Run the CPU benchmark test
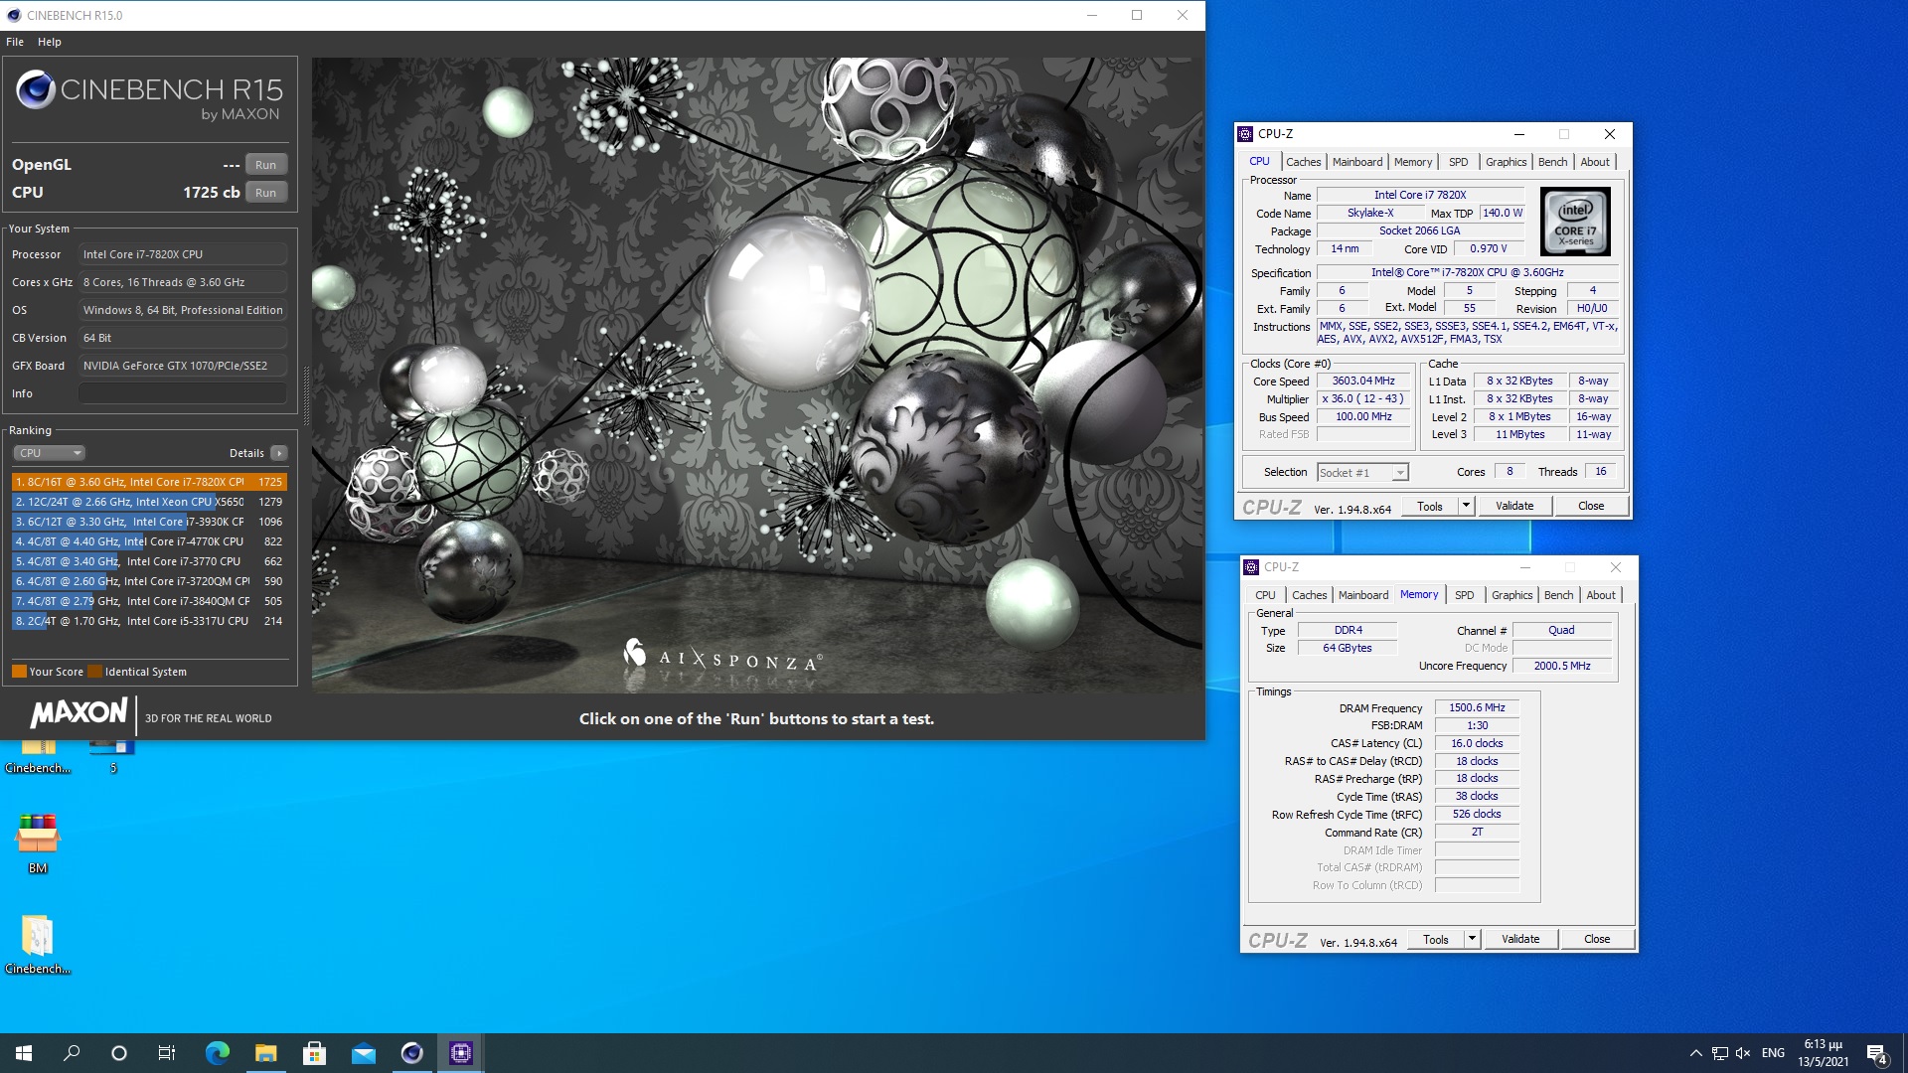 265,193
